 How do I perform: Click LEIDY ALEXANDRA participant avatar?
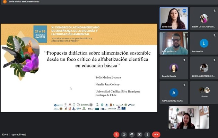pyautogui.click(x=204, y=68)
